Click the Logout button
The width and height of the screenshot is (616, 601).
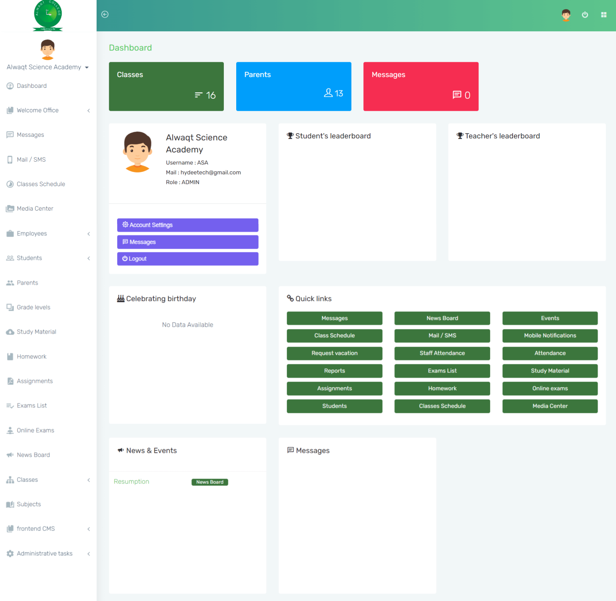(x=187, y=258)
